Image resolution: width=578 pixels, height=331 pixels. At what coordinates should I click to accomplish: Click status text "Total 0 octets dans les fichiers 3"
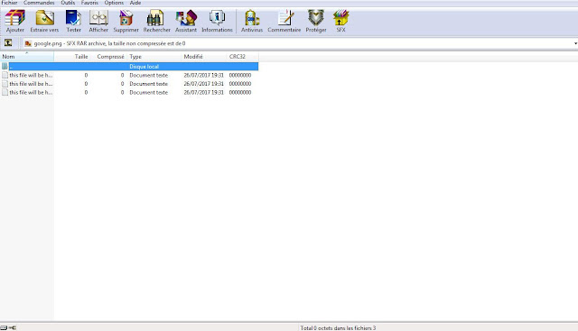(x=338, y=327)
